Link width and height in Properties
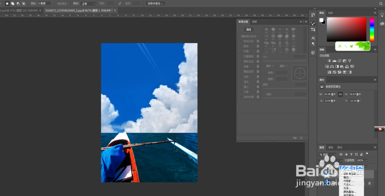Screen dimensions: 385x196 coord(340,94)
